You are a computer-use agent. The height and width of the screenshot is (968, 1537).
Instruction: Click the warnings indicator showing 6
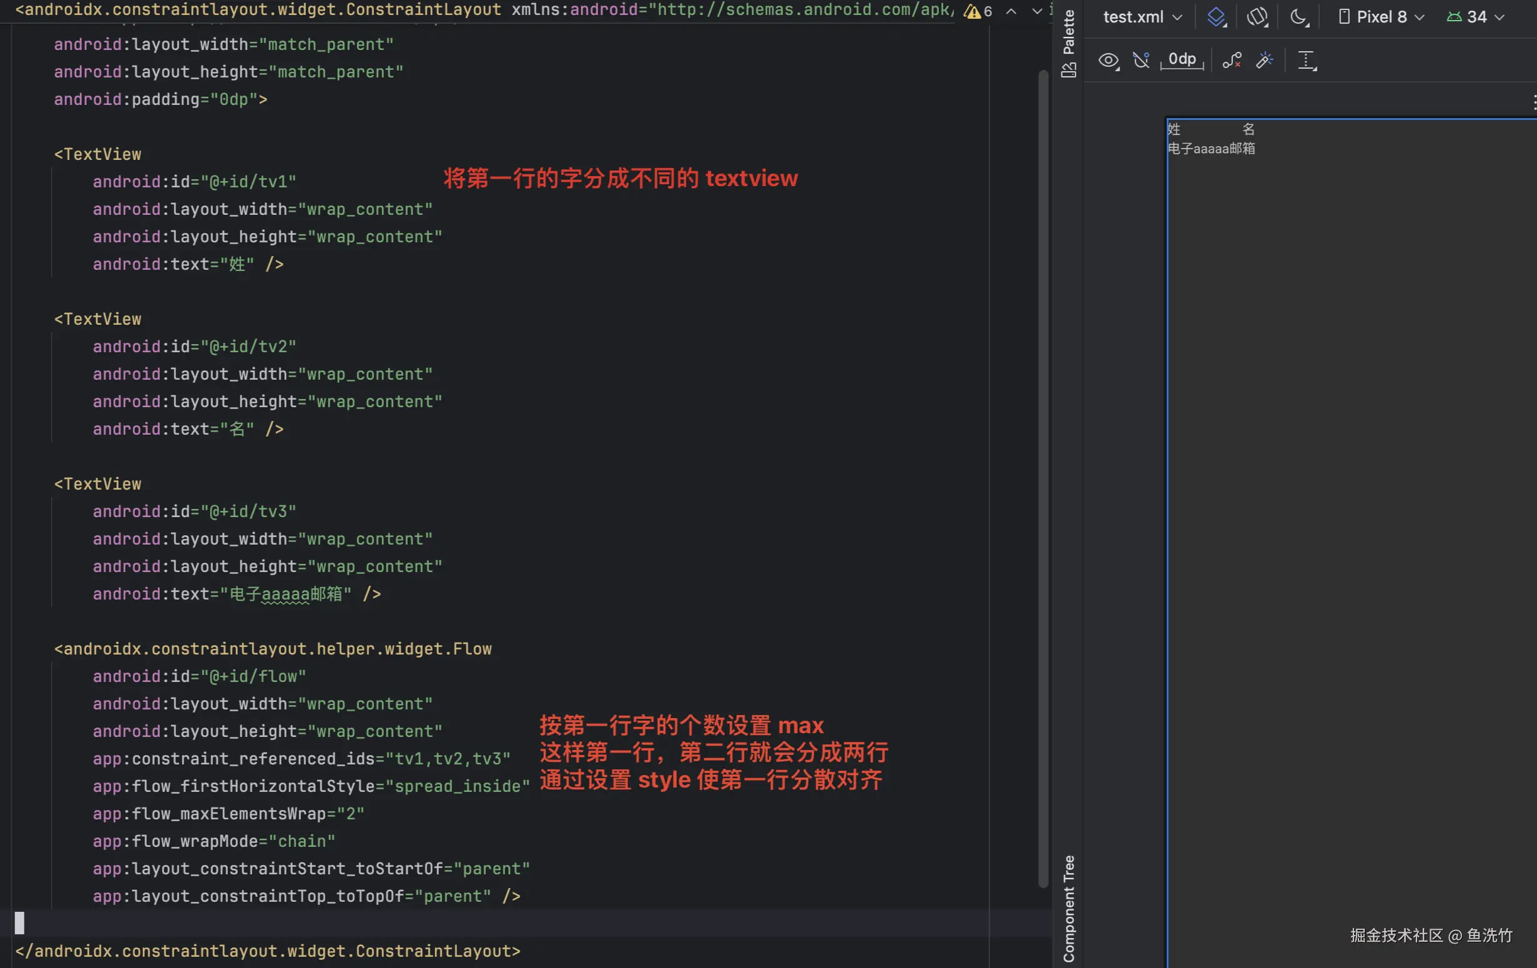pyautogui.click(x=978, y=11)
